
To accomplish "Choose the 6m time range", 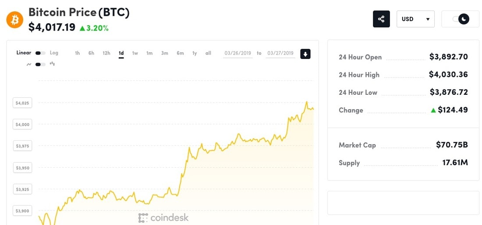I will pos(180,53).
